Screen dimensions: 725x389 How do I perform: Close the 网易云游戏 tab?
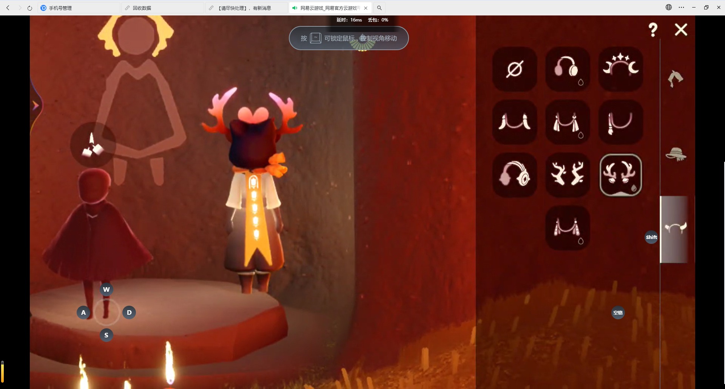pos(366,8)
